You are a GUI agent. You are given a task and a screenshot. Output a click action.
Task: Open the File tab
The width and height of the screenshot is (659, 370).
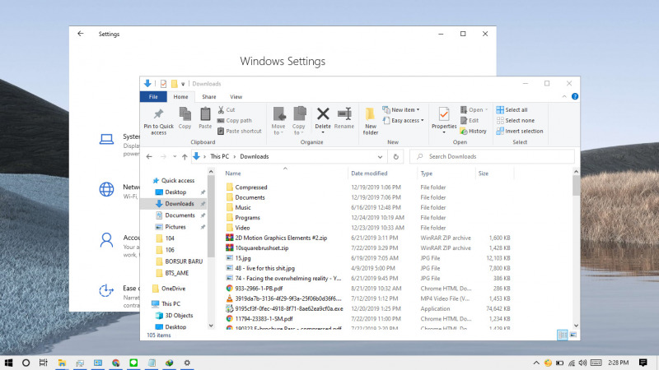tap(153, 97)
